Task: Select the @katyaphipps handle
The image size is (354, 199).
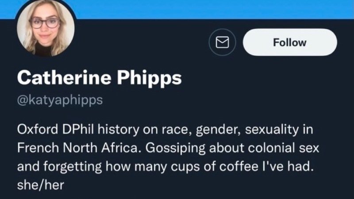Action: [x=60, y=99]
